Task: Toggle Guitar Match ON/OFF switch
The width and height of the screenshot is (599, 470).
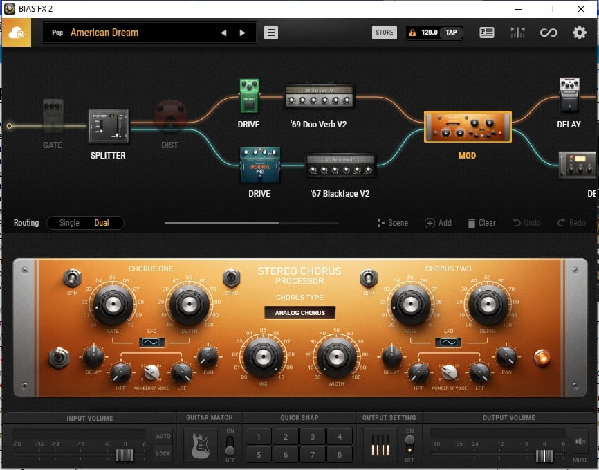Action: click(x=230, y=446)
